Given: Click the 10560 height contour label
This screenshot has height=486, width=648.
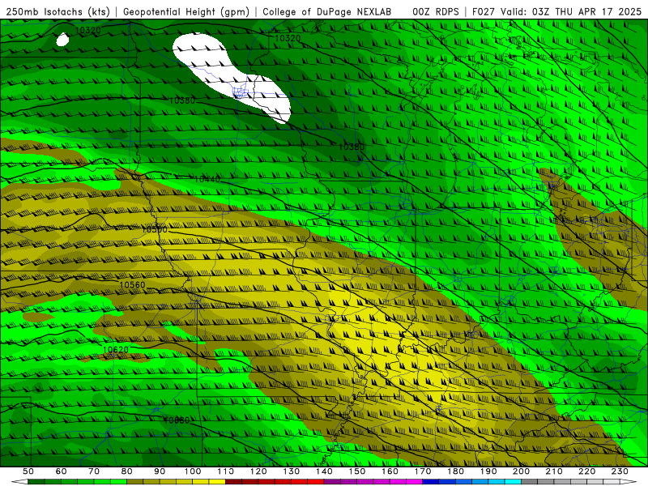Looking at the screenshot, I should coord(132,285).
